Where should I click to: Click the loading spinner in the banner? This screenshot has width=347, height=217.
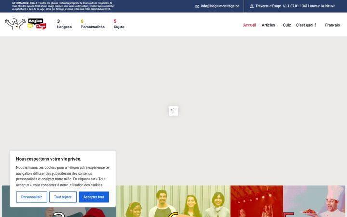(x=173, y=111)
